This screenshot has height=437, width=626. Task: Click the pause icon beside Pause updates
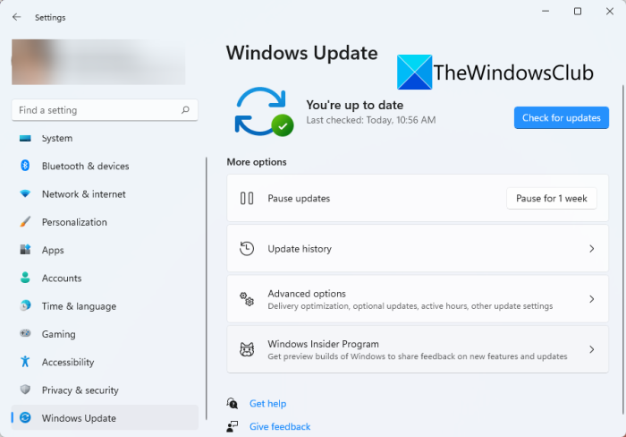[x=247, y=198]
